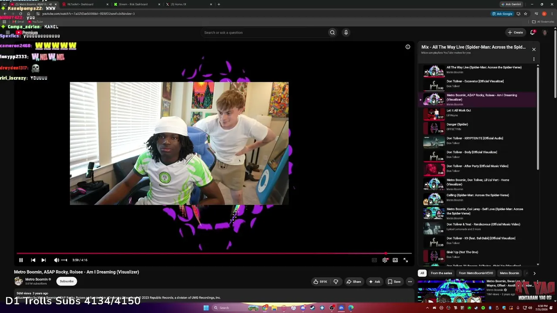
Task: Click the Ask button below the video
Action: (374, 282)
